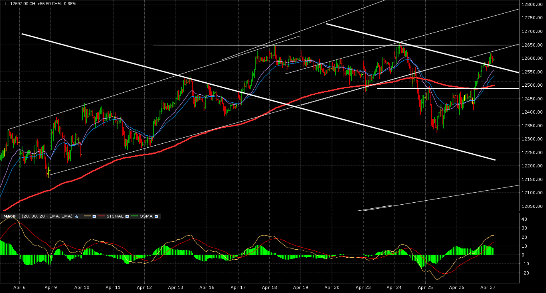Click the last price readout L: 12597.00

coord(16,4)
